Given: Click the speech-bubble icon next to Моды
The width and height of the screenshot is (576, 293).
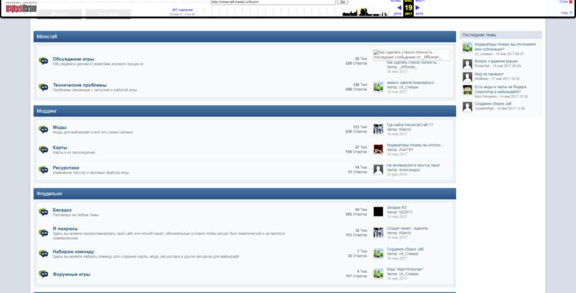Looking at the screenshot, I should point(43,129).
